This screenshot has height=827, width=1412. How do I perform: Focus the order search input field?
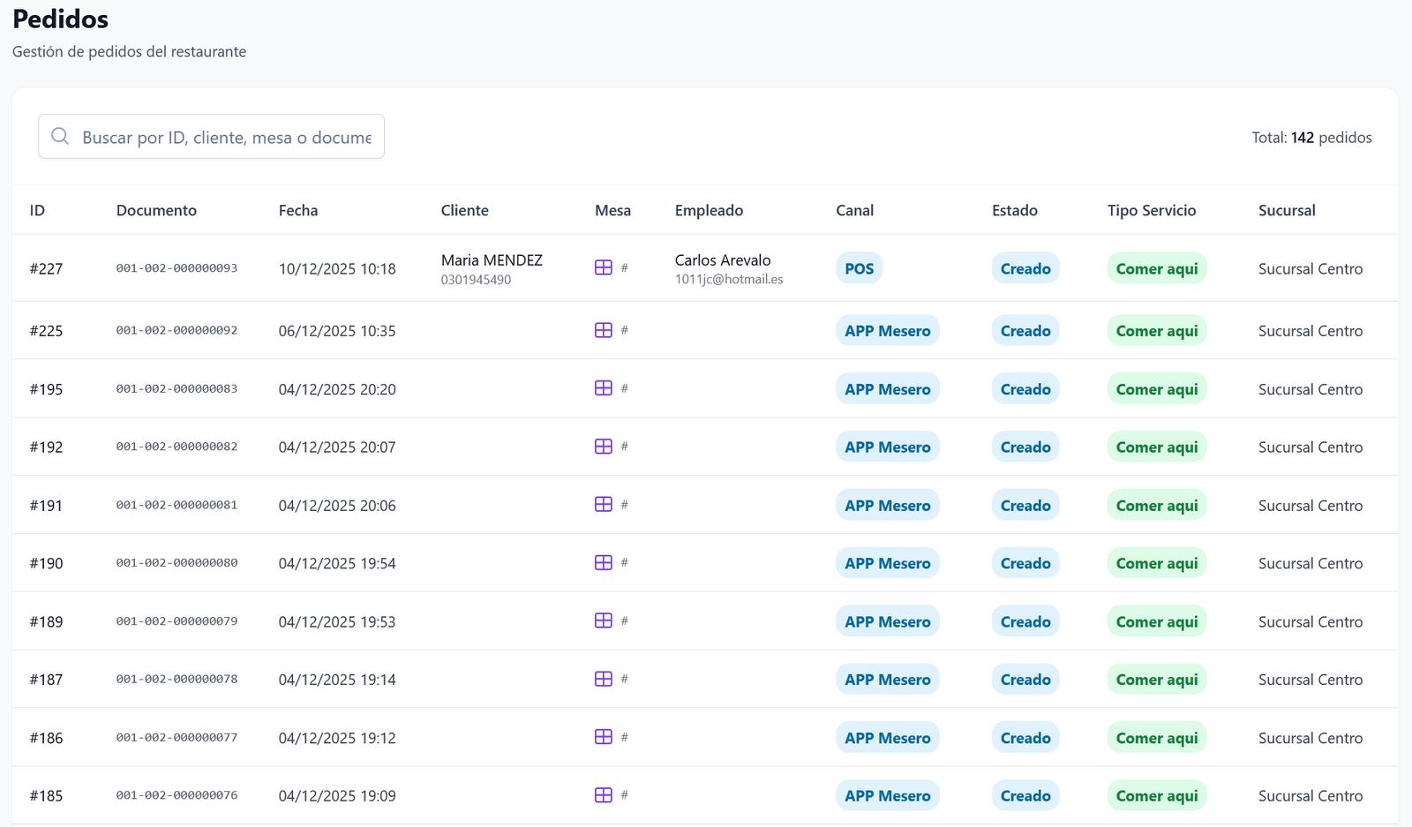point(227,137)
